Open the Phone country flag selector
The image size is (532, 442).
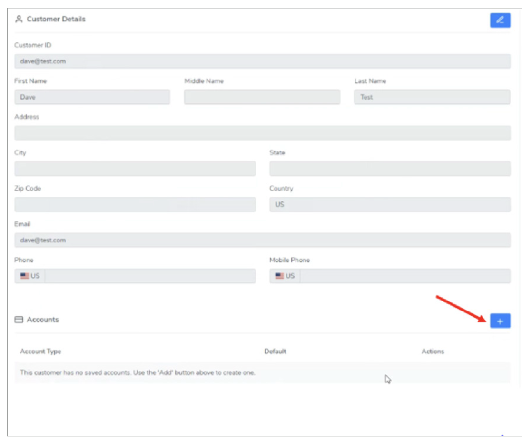point(30,276)
